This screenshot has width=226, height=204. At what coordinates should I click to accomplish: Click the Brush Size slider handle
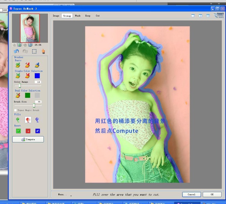[34, 106]
